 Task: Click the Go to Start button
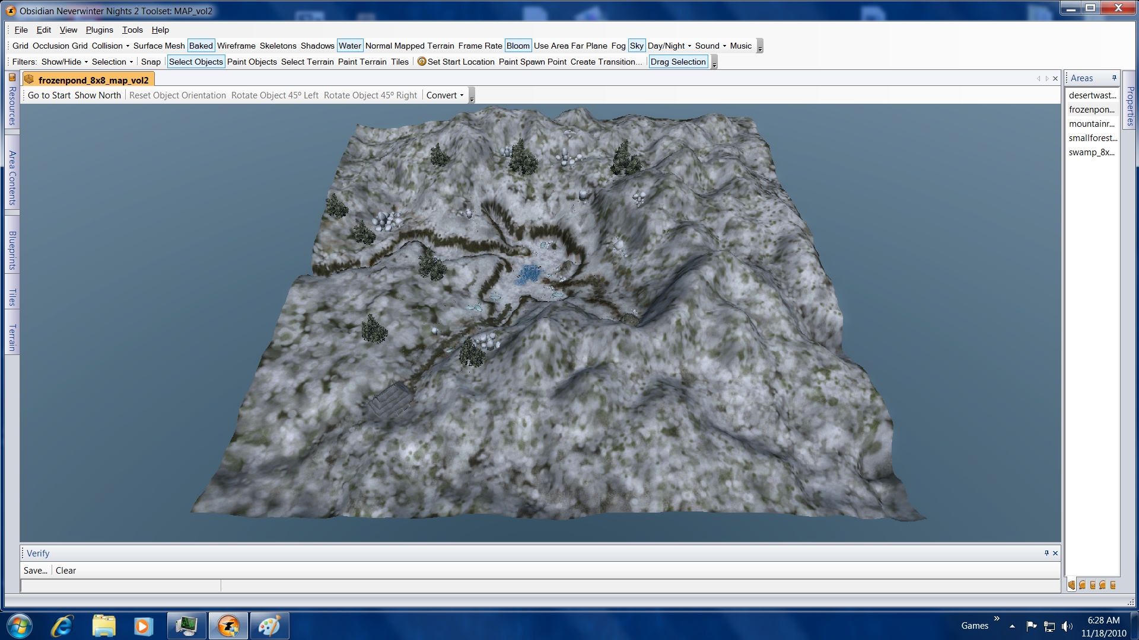pos(49,95)
